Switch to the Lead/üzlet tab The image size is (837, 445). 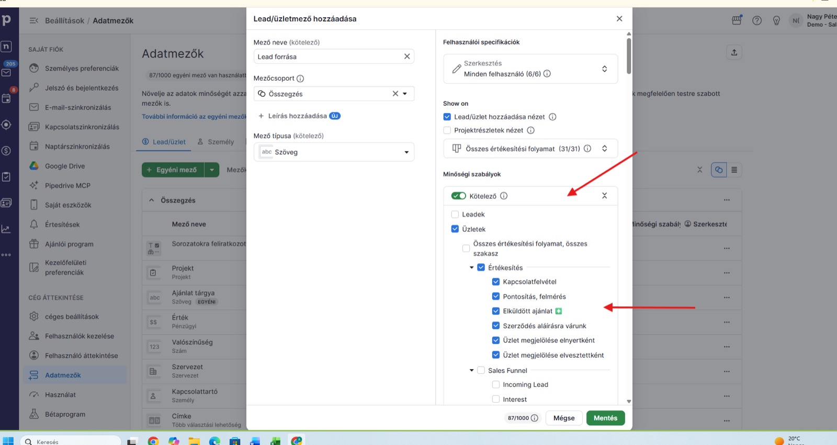click(164, 142)
